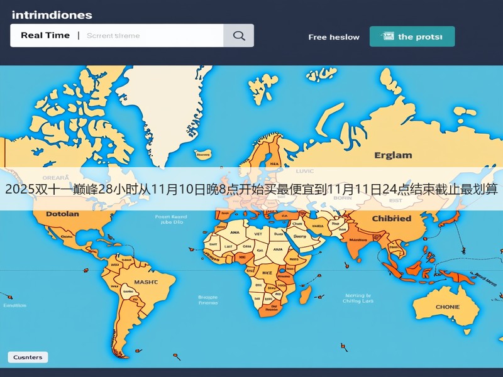Image resolution: width=503 pixels, height=377 pixels.
Task: Click the Chinese Double Eleven banner text
Action: pos(251,189)
